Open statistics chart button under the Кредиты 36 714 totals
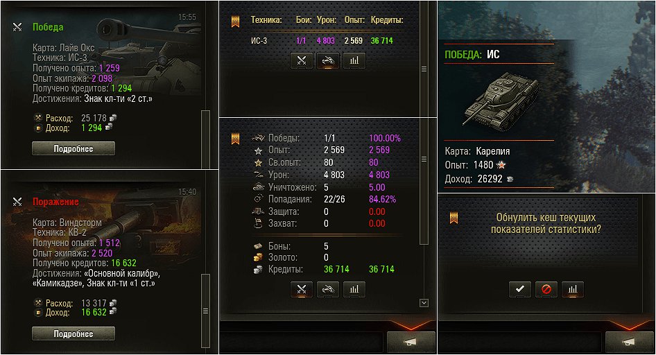The width and height of the screenshot is (656, 355). pyautogui.click(x=354, y=289)
